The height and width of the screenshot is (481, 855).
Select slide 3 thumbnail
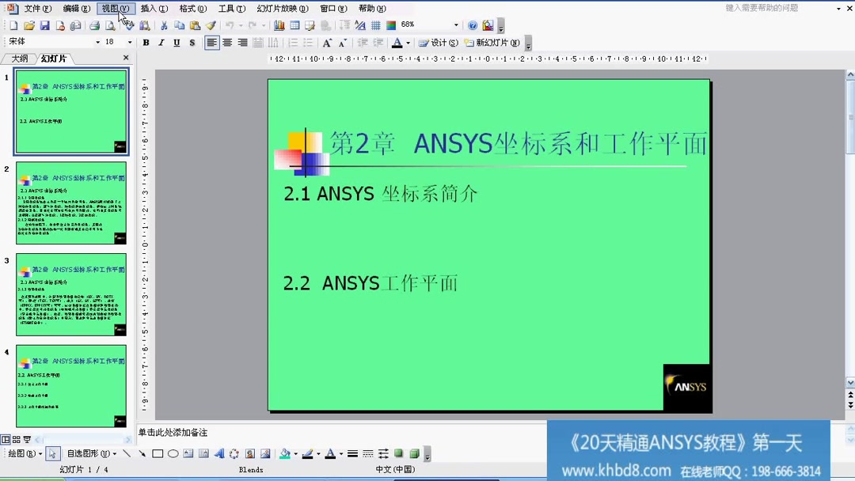(71, 294)
